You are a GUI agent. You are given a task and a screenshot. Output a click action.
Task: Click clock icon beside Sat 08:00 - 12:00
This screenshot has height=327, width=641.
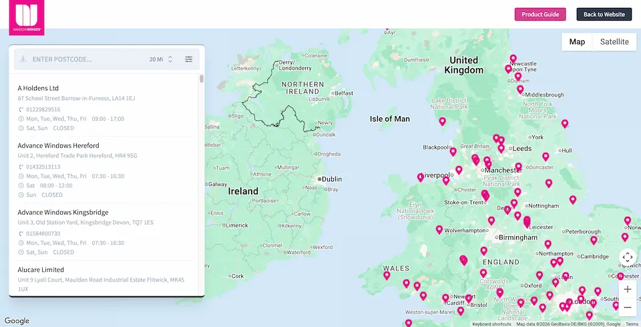[21, 186]
